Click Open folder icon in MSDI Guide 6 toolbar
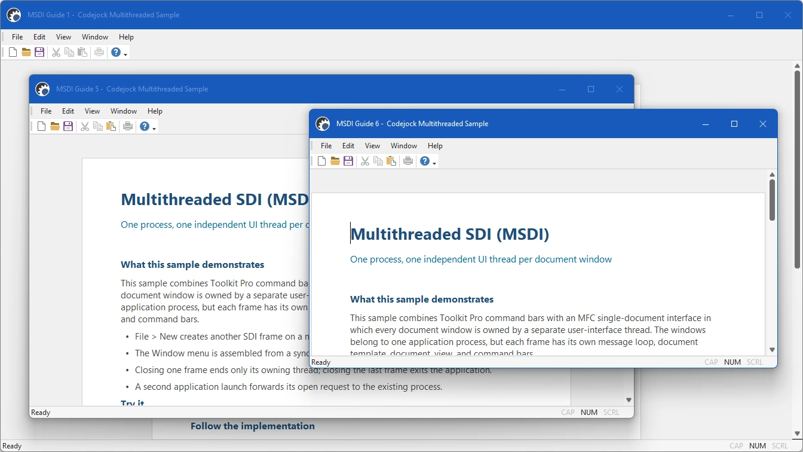 pos(335,161)
